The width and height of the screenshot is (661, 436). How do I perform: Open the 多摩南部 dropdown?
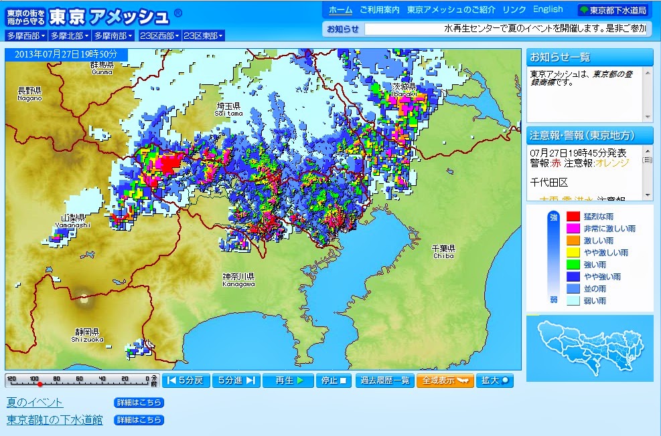click(113, 35)
